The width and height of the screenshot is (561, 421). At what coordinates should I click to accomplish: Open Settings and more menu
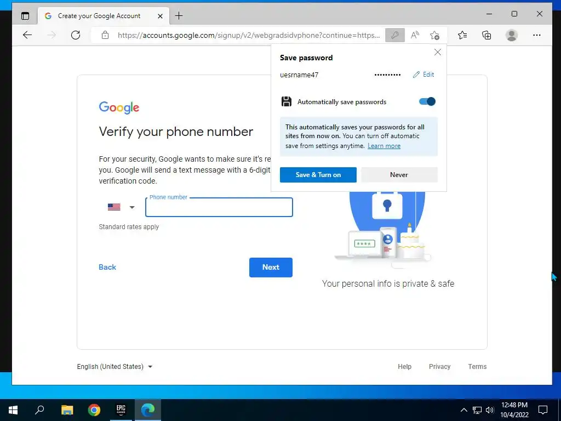537,35
